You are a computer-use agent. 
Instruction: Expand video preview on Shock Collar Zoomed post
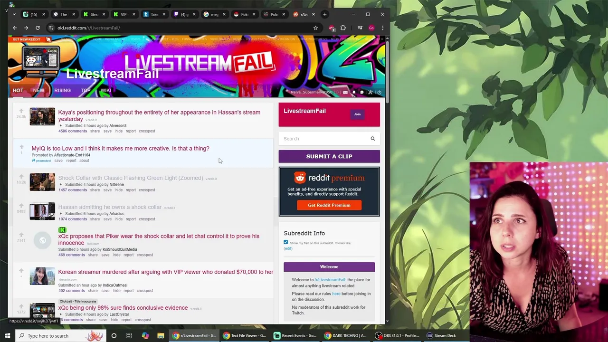tap(60, 185)
